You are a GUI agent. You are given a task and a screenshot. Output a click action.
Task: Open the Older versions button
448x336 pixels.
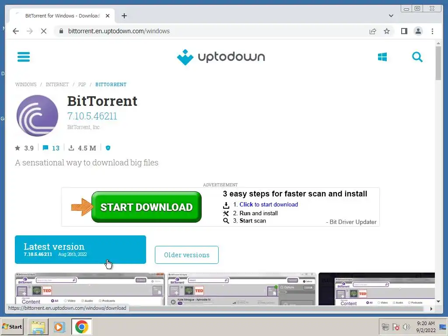(x=186, y=255)
